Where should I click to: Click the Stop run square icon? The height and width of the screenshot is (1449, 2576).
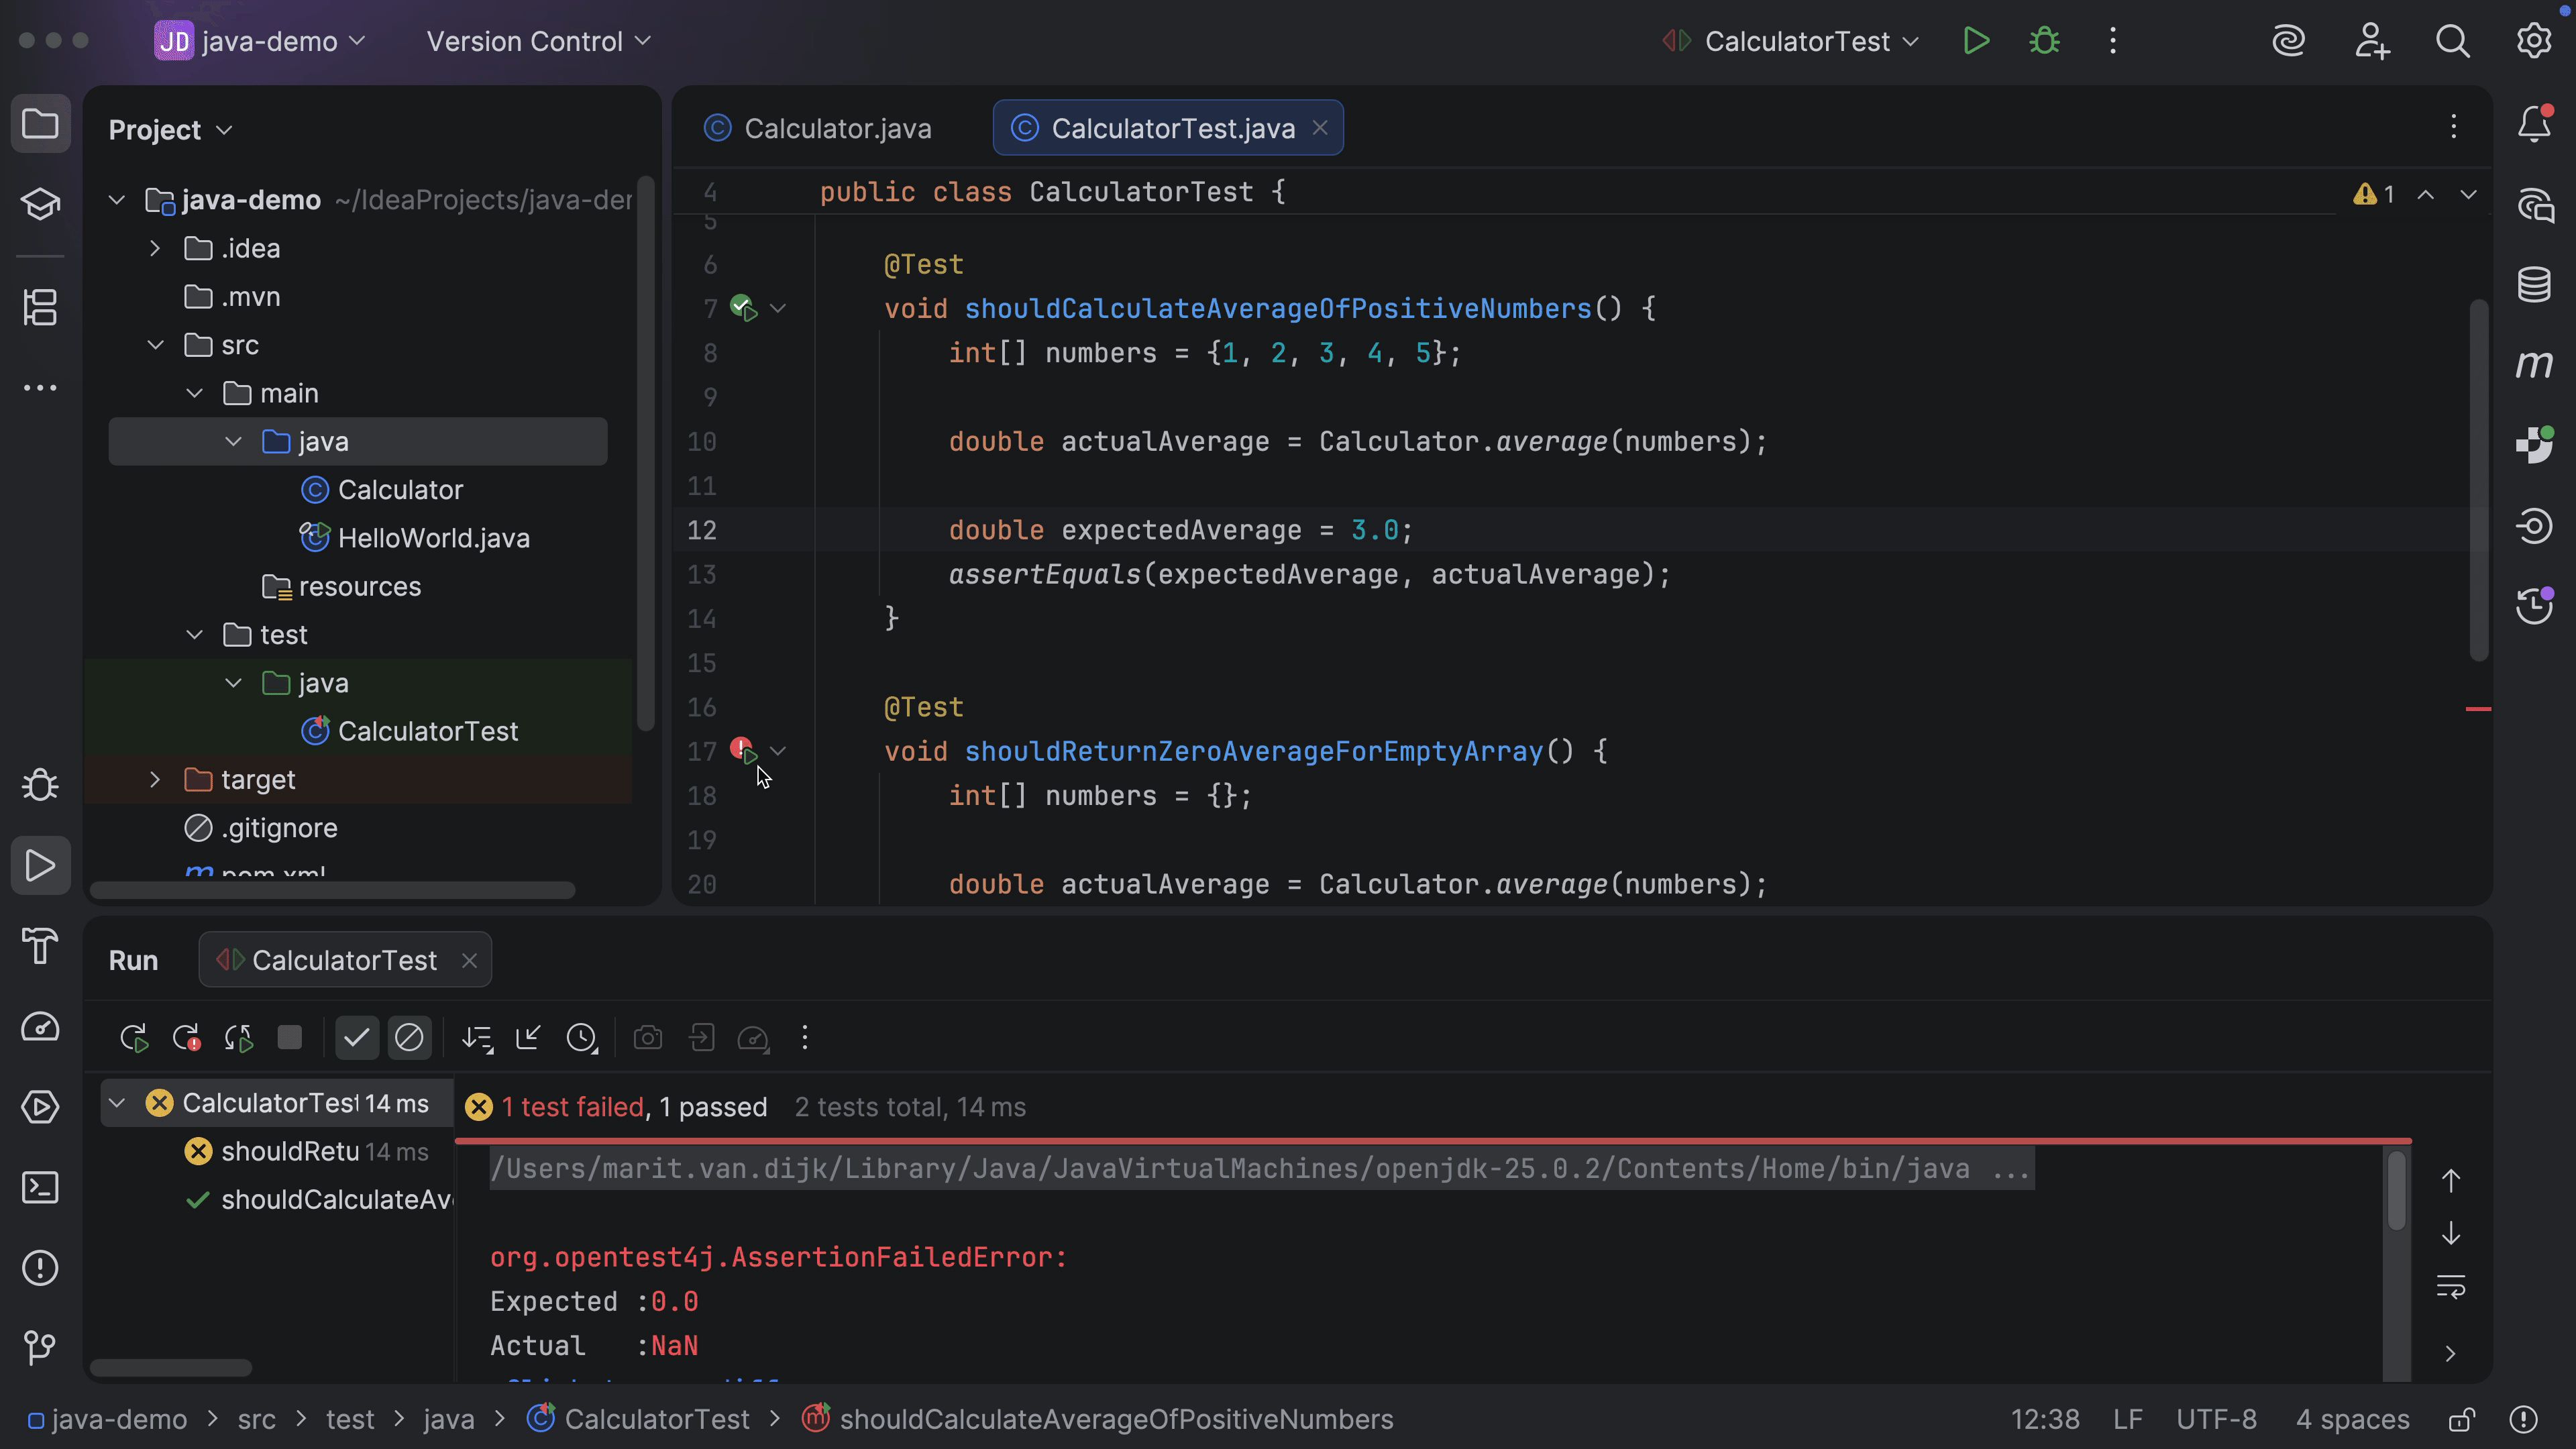(290, 1038)
